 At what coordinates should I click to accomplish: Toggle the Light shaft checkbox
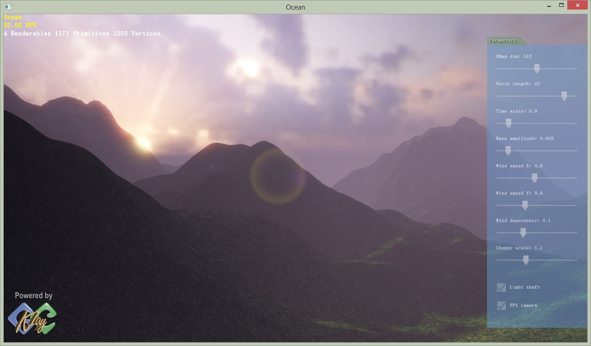coord(501,287)
